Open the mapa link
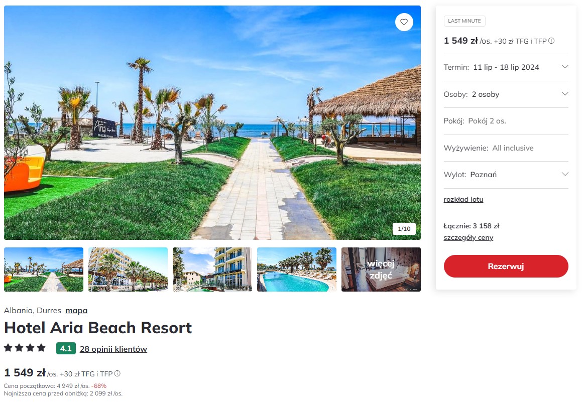This screenshot has height=403, width=585. pos(76,311)
